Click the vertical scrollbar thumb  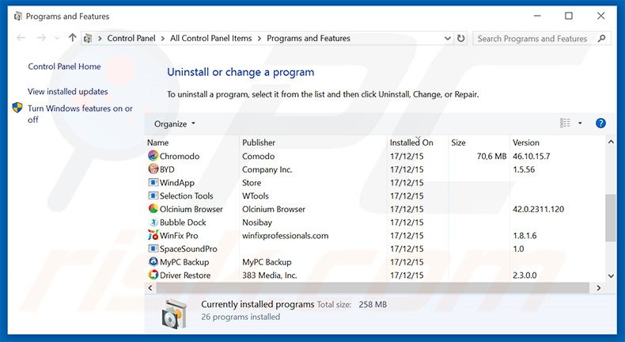(610, 218)
